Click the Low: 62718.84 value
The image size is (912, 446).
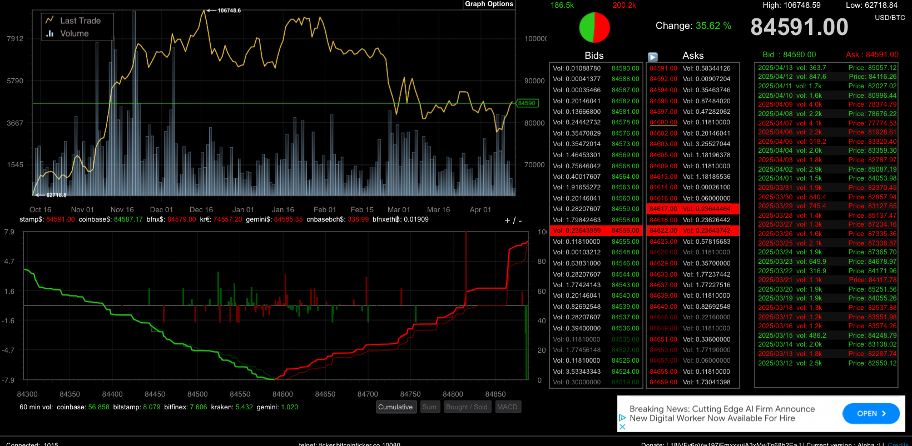click(x=871, y=5)
